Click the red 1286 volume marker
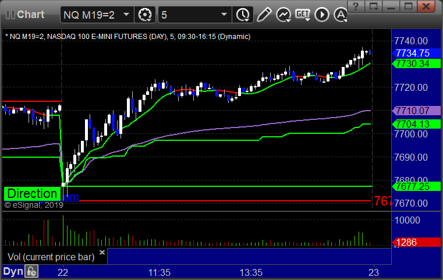The image size is (443, 280). (x=416, y=242)
